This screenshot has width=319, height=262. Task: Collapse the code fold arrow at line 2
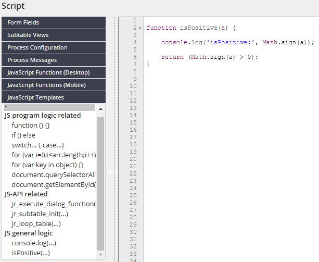coord(140,28)
